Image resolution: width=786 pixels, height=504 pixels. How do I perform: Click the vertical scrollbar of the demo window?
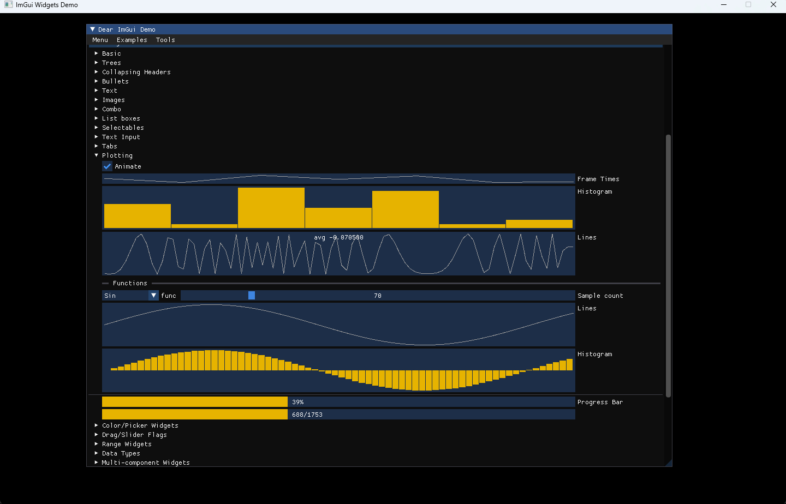668,266
